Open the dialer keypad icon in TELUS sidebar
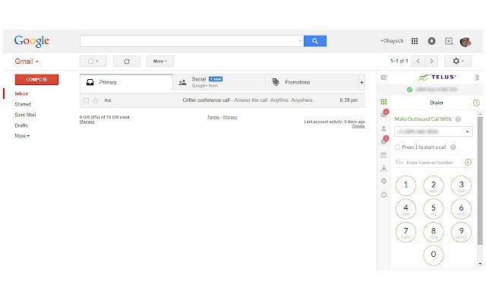The width and height of the screenshot is (486, 304). tap(383, 102)
